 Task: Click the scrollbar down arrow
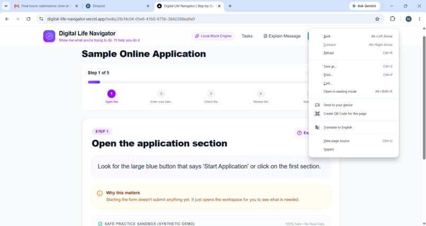pos(424,224)
